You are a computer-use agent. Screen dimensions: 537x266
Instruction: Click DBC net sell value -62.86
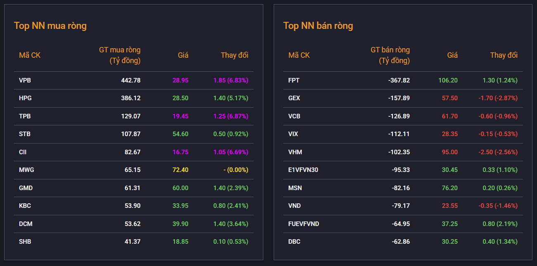(x=401, y=242)
